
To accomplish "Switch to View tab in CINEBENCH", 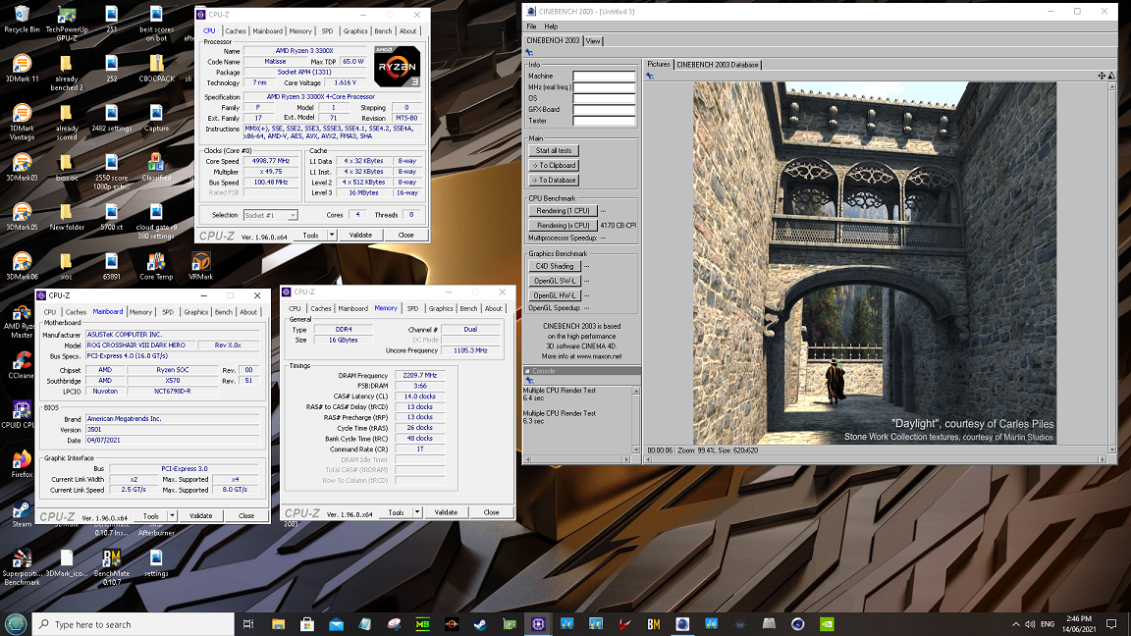I will (593, 41).
